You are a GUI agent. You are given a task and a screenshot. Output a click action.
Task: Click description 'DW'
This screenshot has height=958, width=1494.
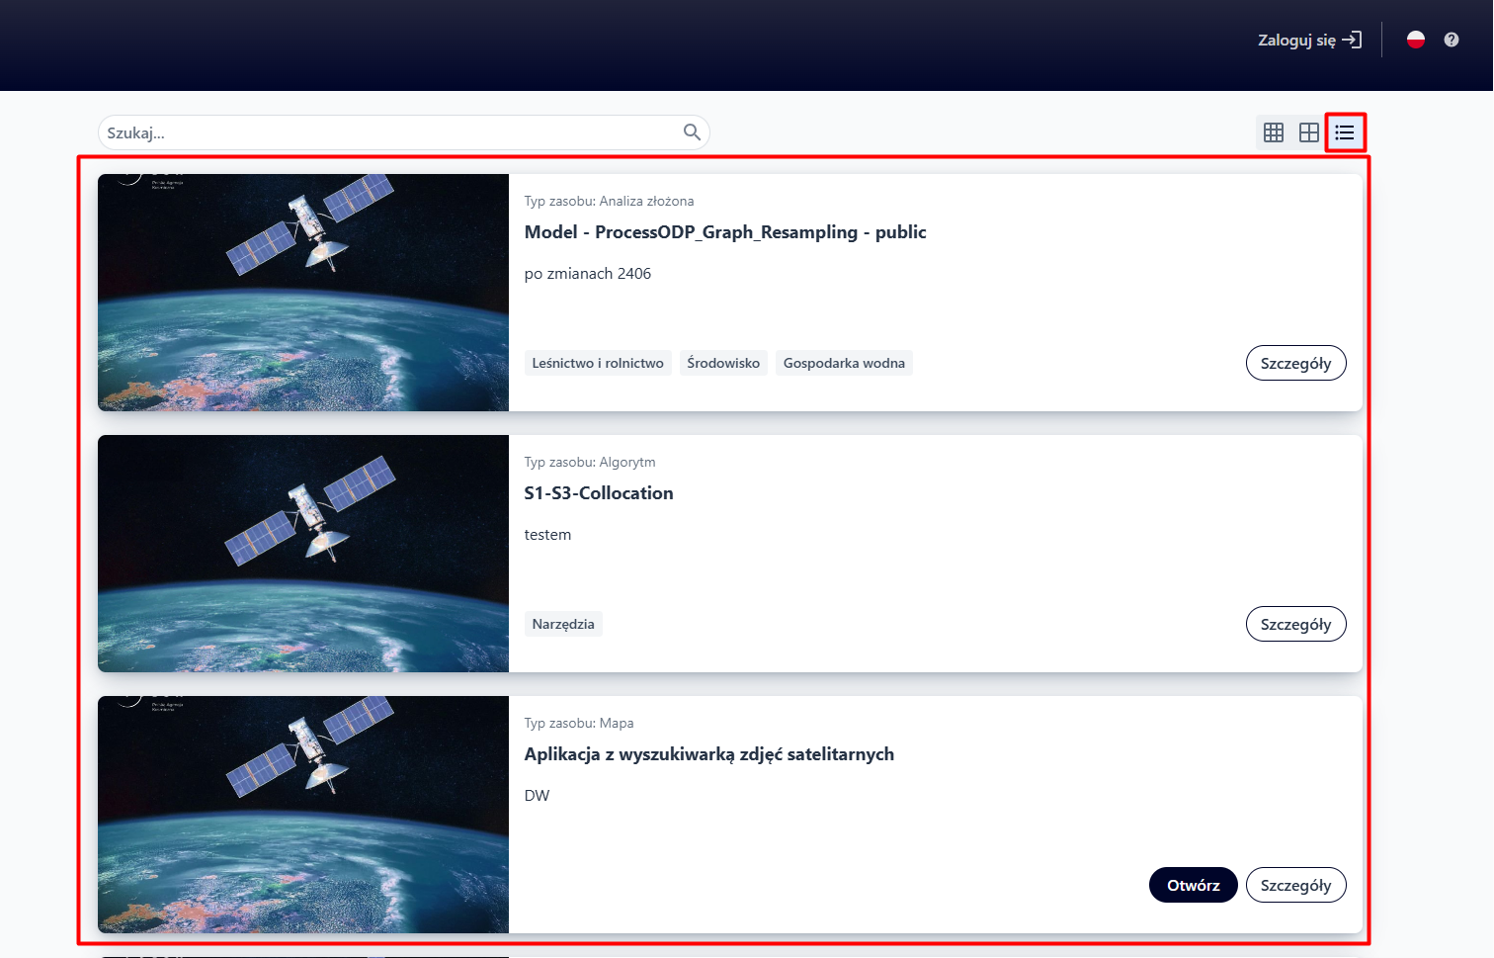tap(537, 796)
